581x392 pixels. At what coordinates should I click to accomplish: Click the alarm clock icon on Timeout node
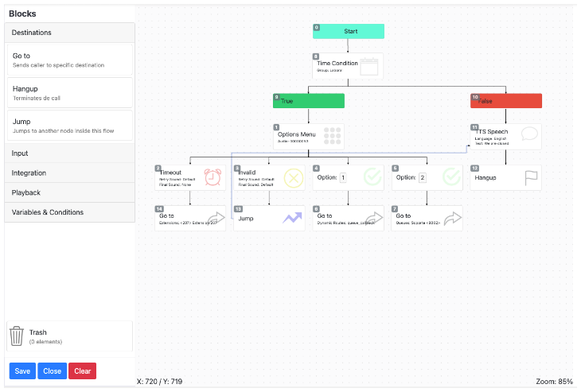(213, 177)
